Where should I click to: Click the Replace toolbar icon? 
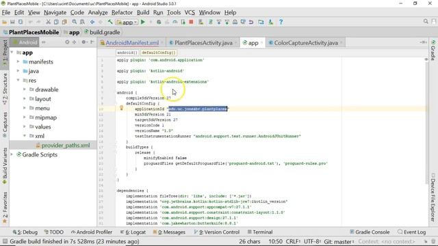(82, 22)
